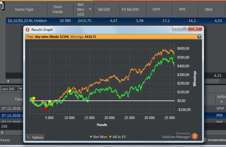Click left scroll arrow under stats table
Viewport: 226px width, 147px height.
click(x=8, y=81)
